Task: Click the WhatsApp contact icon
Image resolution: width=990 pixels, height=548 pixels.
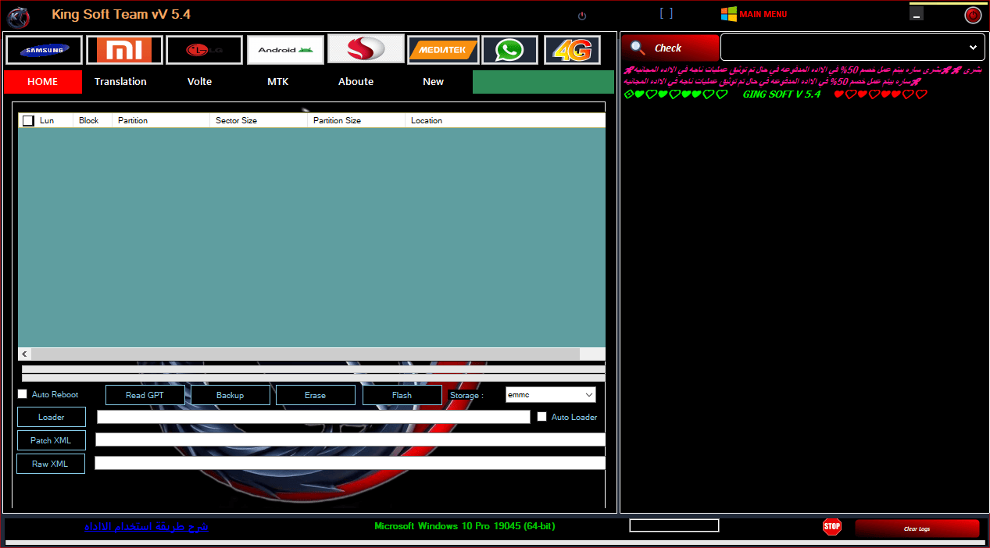Action: 509,50
